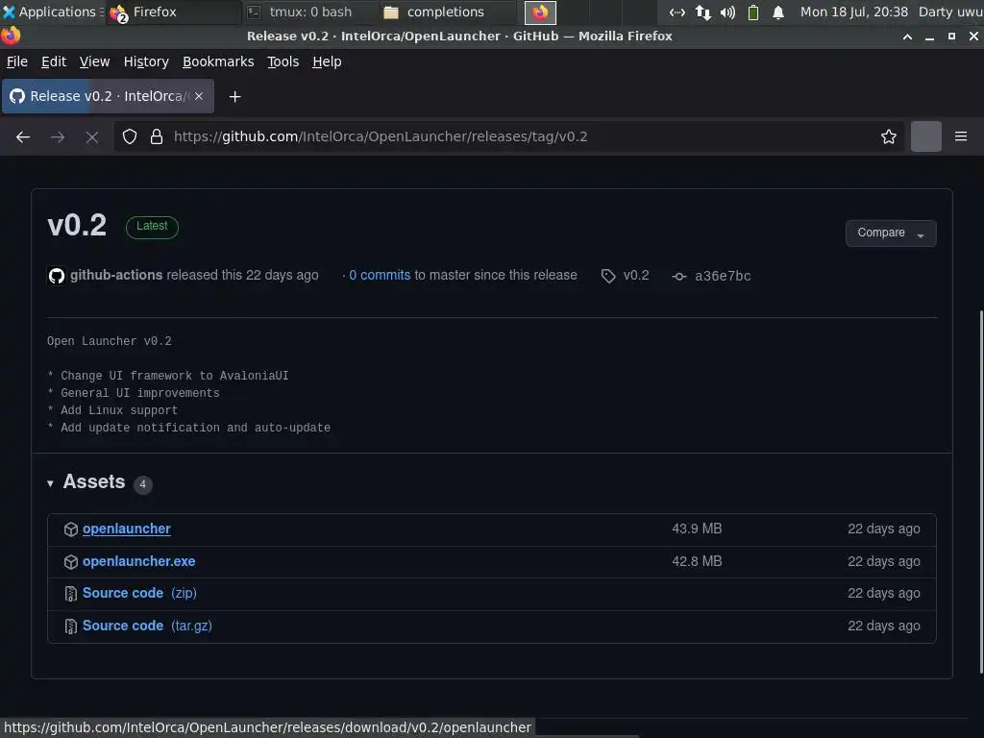Open a new tab with the plus button
984x738 pixels.
coord(234,97)
